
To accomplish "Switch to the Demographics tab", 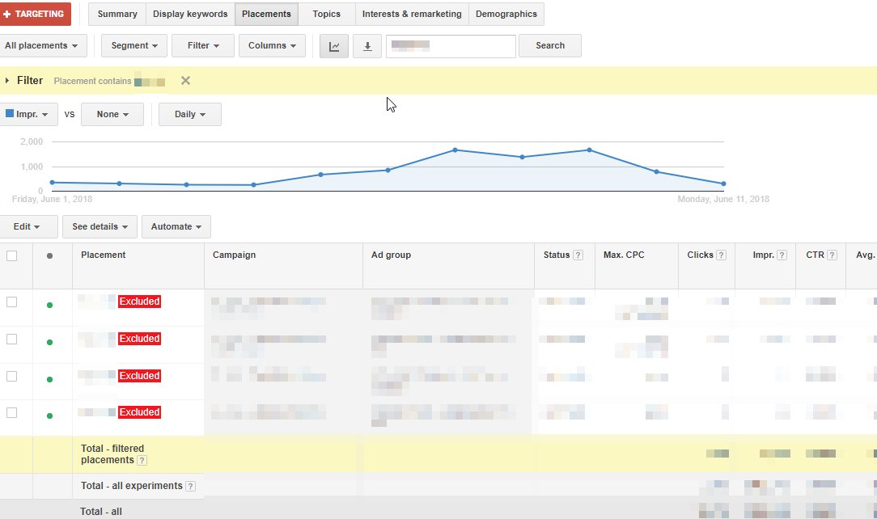I will tap(506, 14).
